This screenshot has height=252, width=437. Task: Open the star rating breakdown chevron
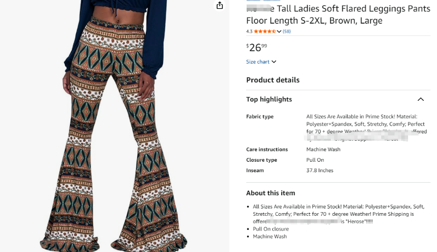coord(279,31)
